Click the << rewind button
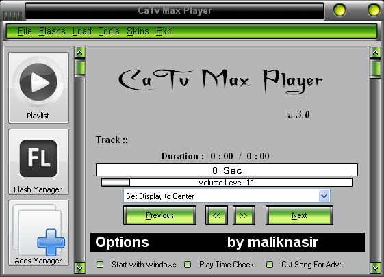This screenshot has width=384, height=277. pos(216,215)
